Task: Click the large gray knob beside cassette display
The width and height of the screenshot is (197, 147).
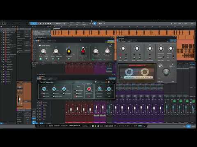Action: coord(166,72)
